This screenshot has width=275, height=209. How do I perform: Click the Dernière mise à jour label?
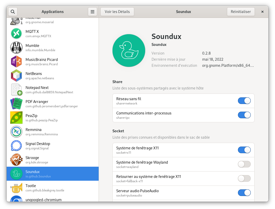[168, 59]
